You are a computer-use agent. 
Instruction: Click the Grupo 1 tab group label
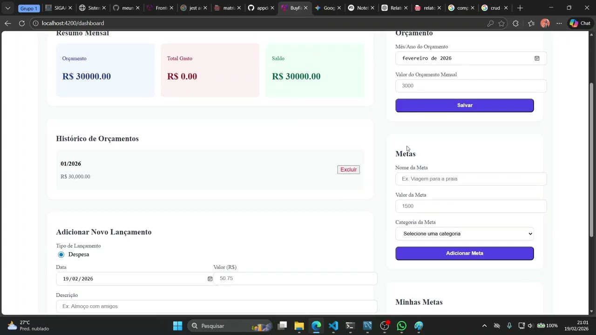[x=29, y=8]
